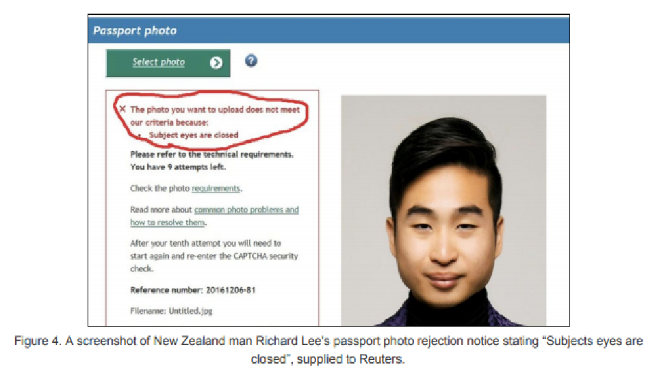Click the white arrow icon in Select photo
Viewport: 657px width, 369px height.
216,63
